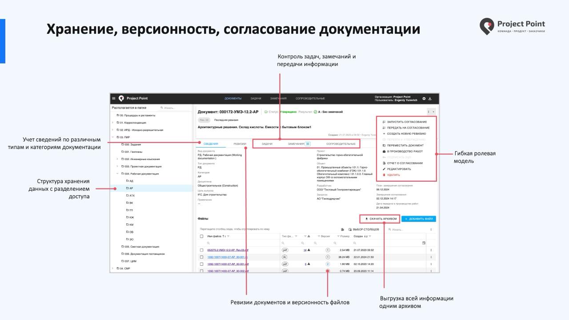Select 'Создать новую ревизию' plus icon

point(384,133)
